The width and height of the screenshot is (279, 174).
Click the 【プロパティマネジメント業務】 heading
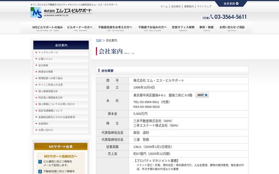(156, 161)
